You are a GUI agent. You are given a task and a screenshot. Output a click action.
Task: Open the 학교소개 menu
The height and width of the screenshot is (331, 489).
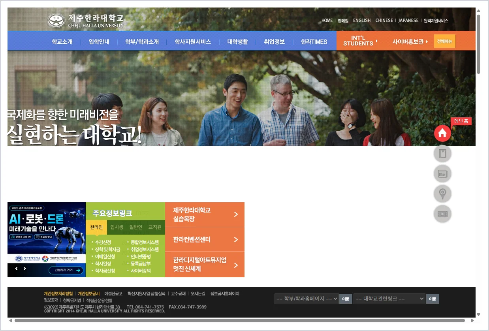pyautogui.click(x=62, y=41)
